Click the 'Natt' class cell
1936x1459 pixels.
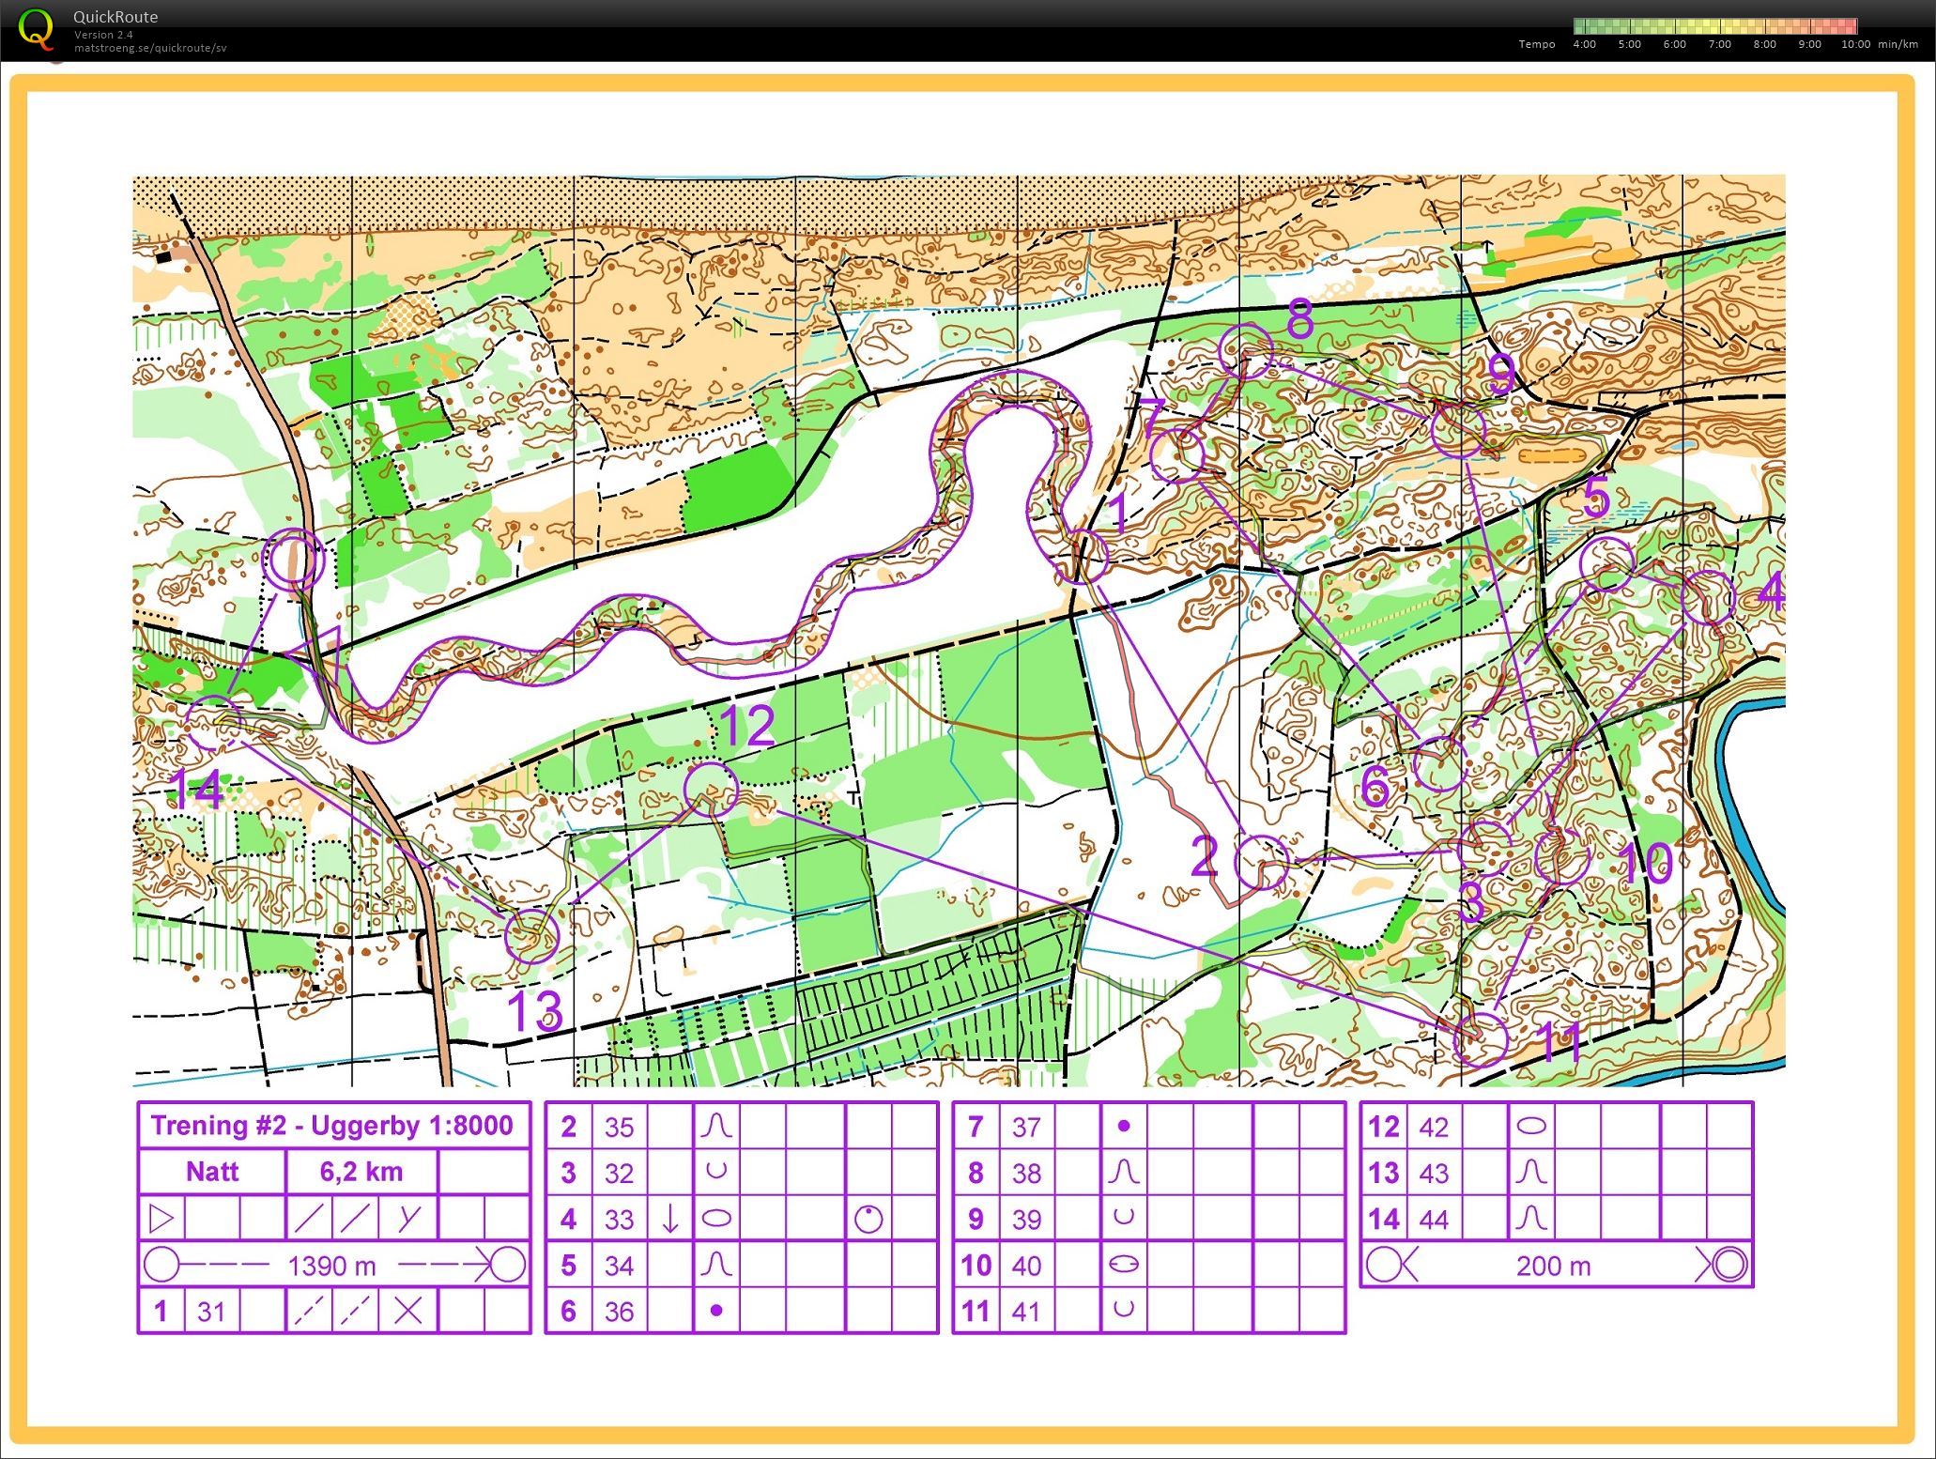coord(212,1172)
